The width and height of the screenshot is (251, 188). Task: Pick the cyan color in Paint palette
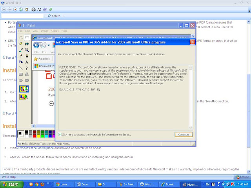(x=46, y=136)
